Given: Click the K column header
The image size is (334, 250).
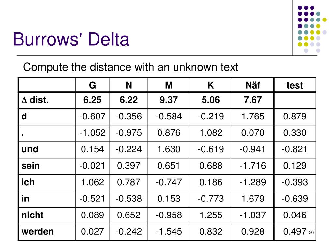Looking at the screenshot, I should [211, 85].
